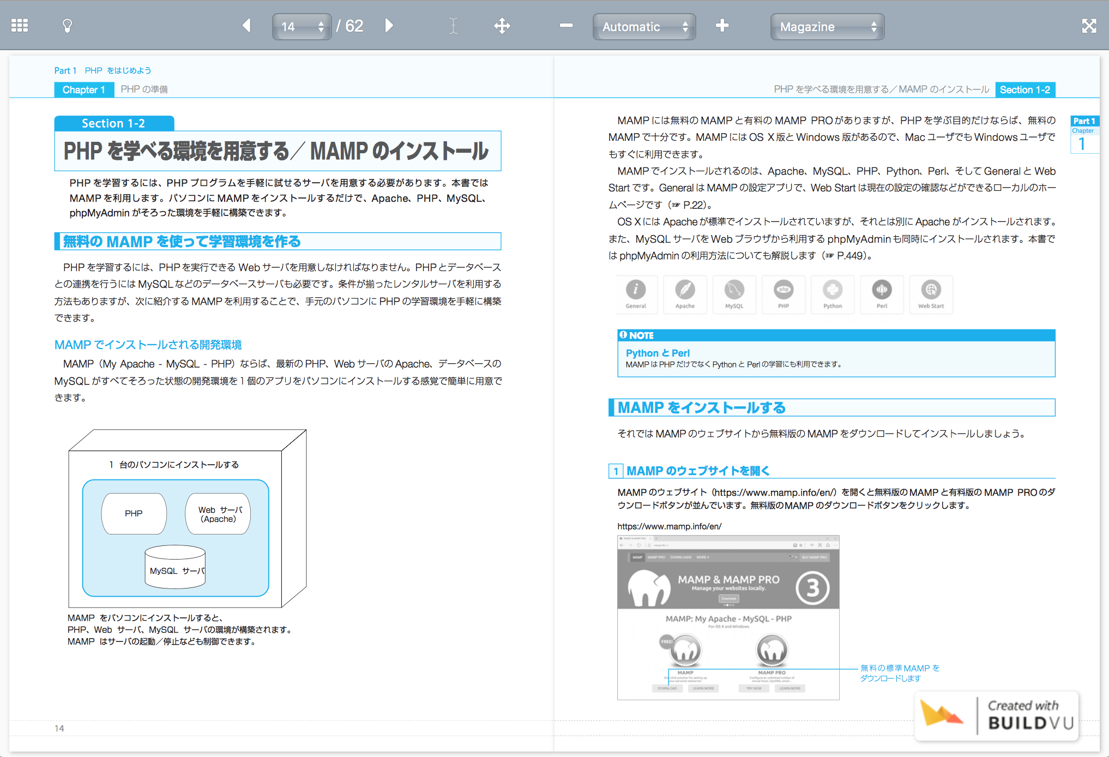This screenshot has height=757, width=1109.
Task: Go to the previous page arrow
Action: click(246, 26)
